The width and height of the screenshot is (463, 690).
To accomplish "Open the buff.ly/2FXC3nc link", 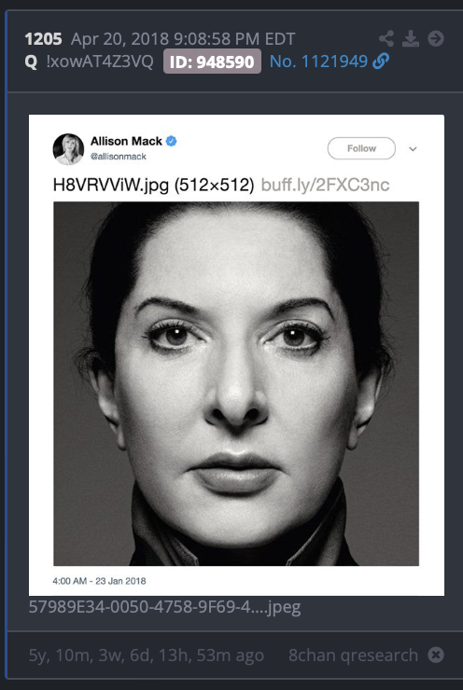I will [x=325, y=185].
